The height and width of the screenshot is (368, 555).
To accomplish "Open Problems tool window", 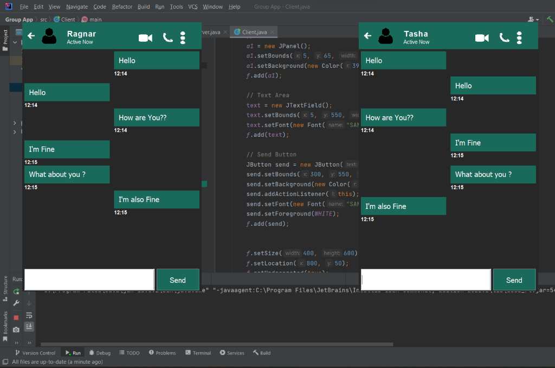I will [x=163, y=353].
